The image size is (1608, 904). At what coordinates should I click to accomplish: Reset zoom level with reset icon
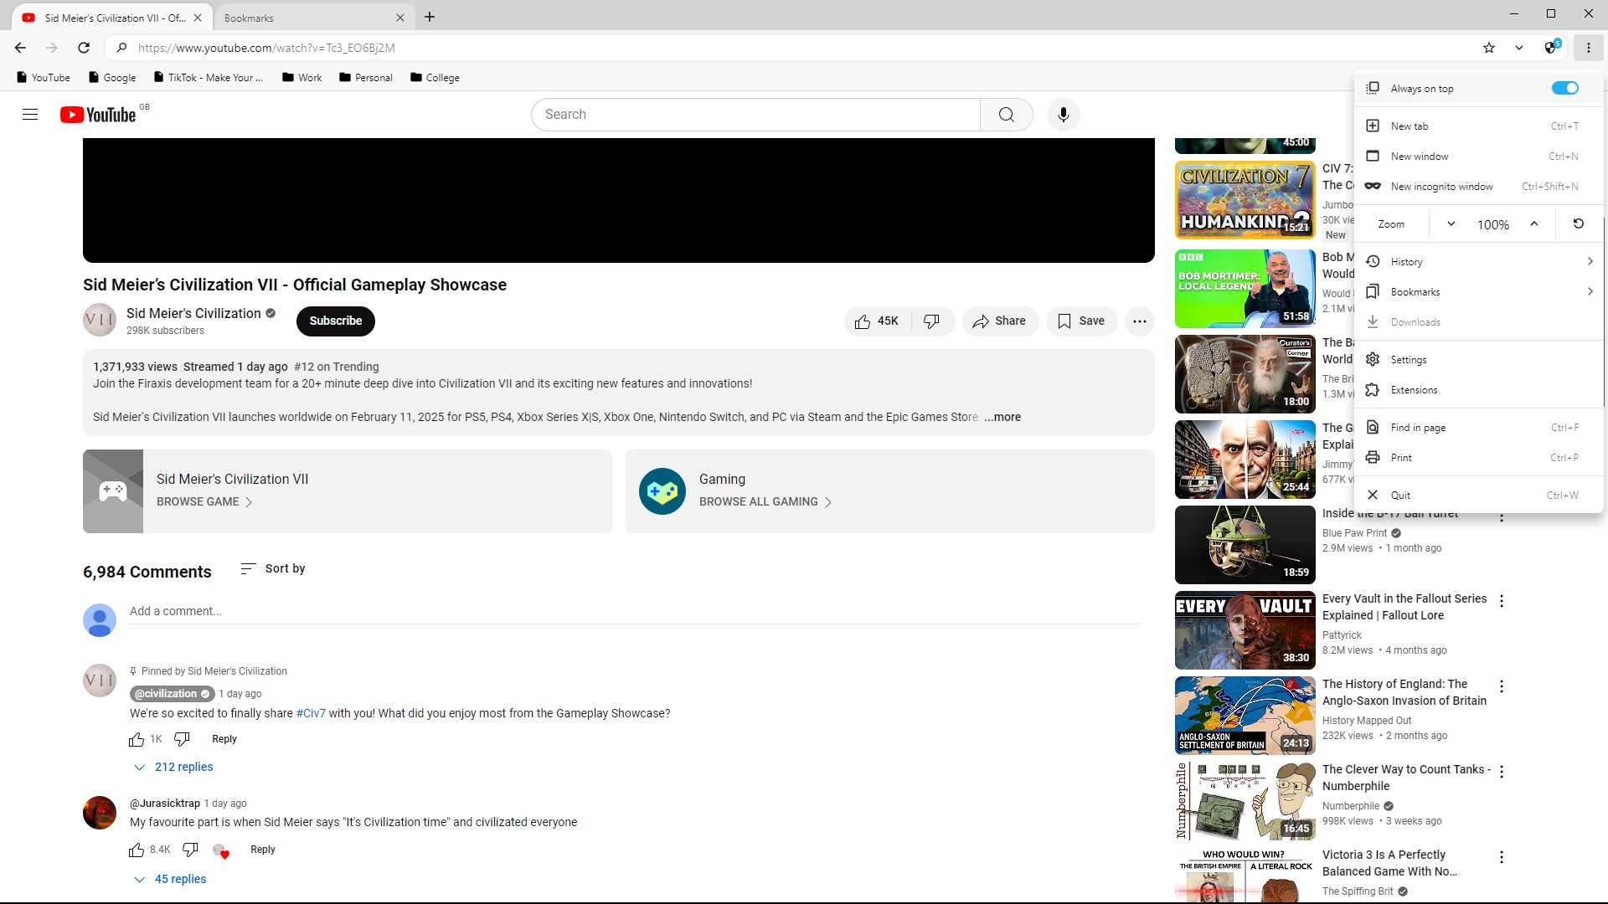click(x=1578, y=223)
